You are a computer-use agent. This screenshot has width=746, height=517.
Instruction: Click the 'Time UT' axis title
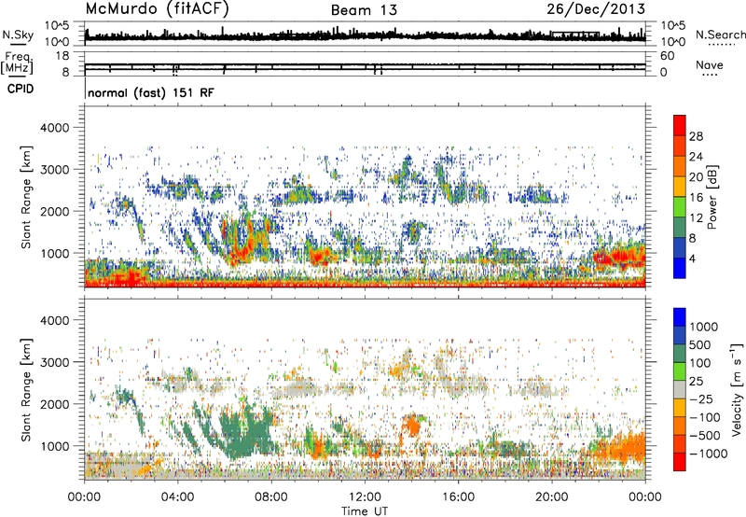365,511
